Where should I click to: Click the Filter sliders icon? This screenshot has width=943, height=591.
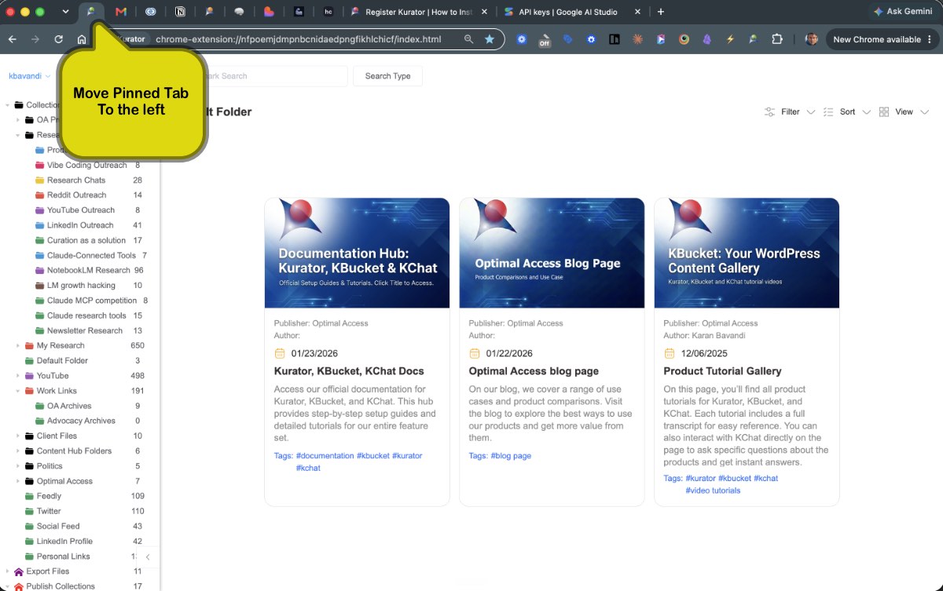pos(770,112)
